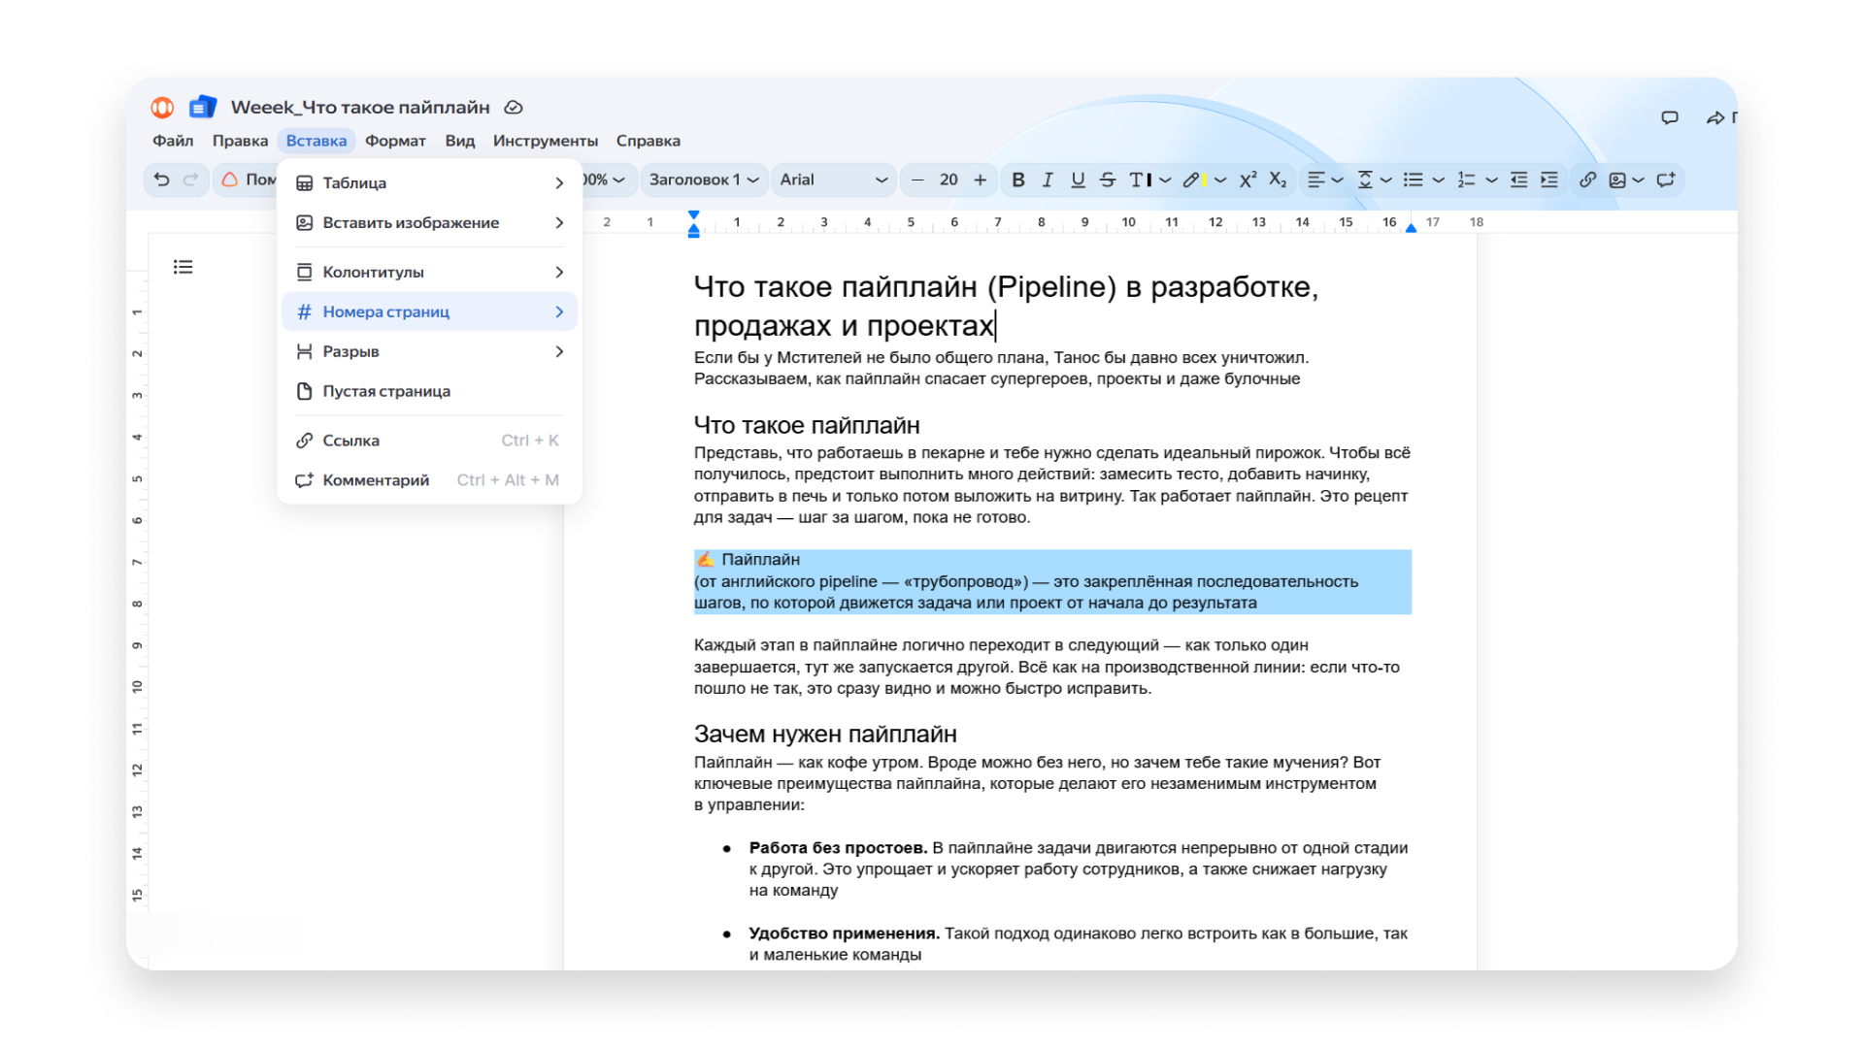Open the Формат menu
Image resolution: width=1864 pixels, height=1048 pixels.
point(395,141)
